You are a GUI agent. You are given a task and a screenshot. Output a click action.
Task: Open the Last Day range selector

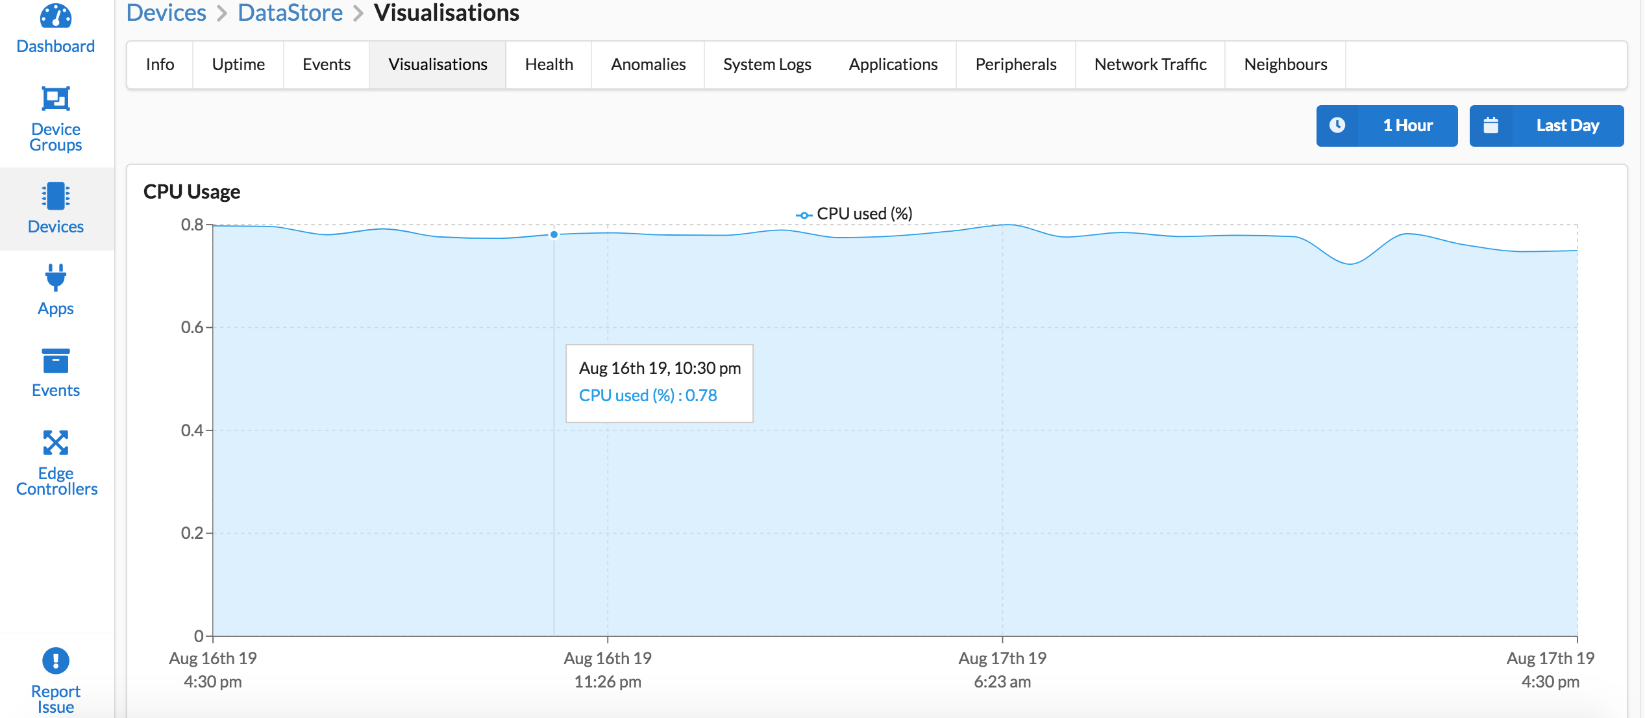1567,125
